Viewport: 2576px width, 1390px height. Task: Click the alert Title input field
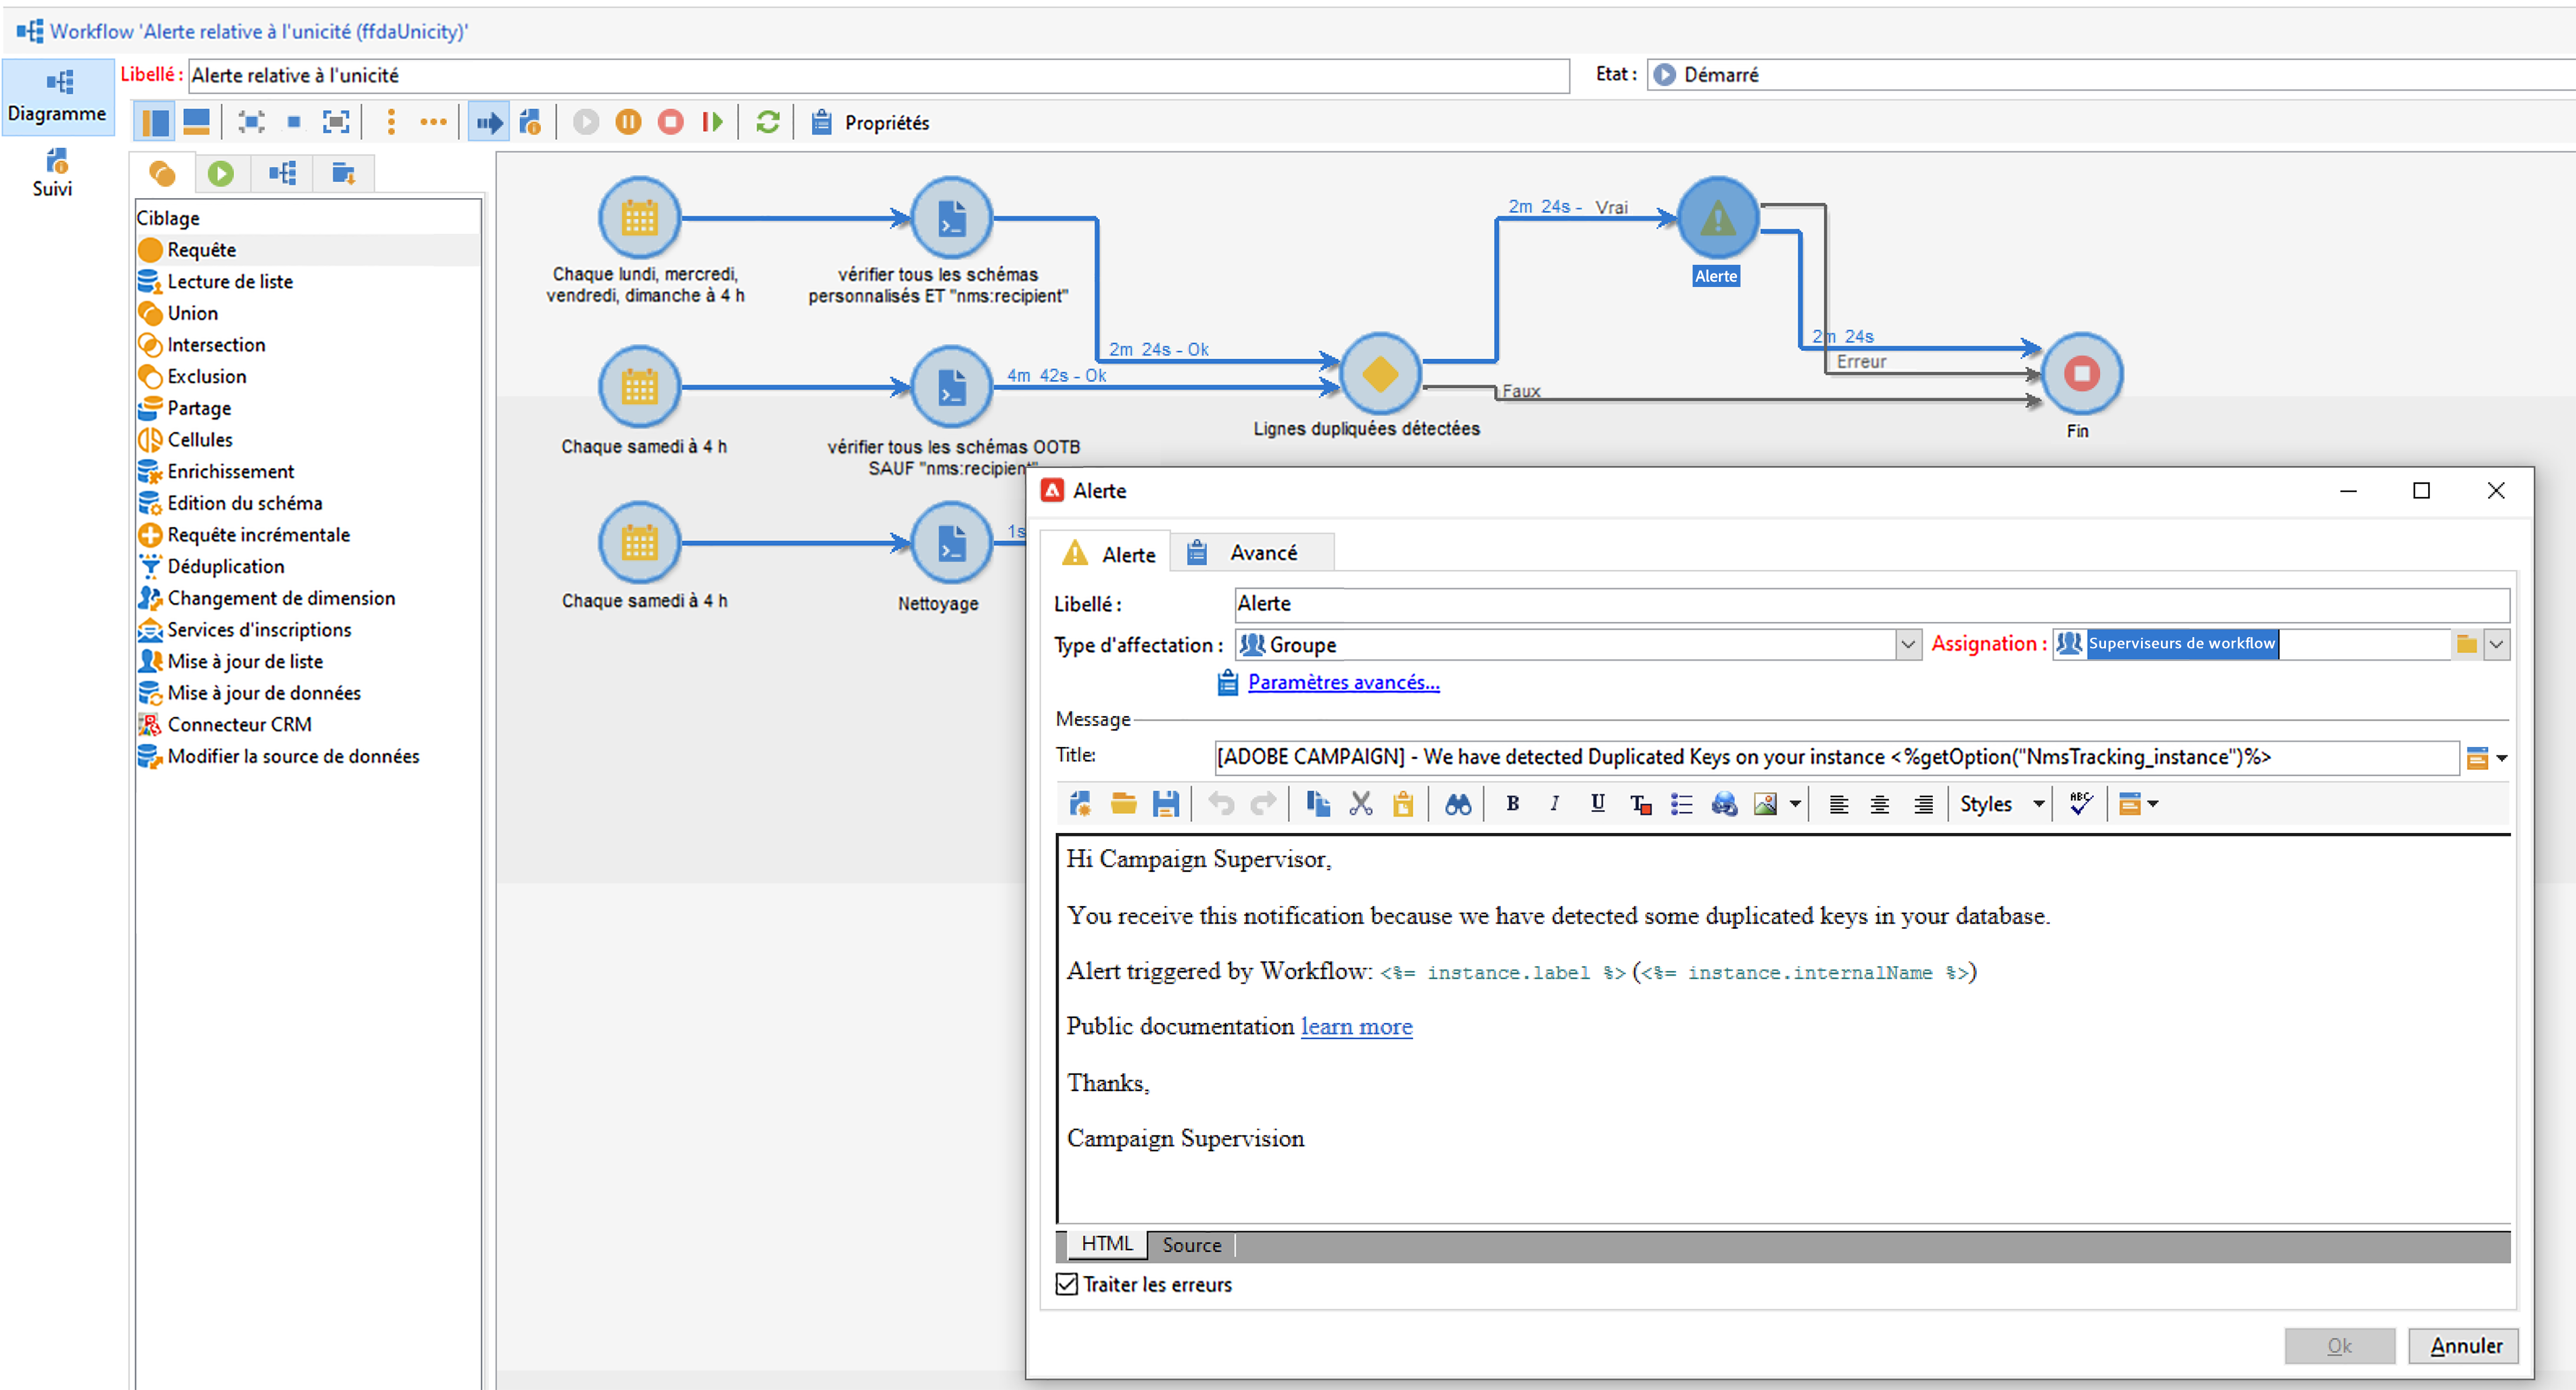coord(1835,757)
